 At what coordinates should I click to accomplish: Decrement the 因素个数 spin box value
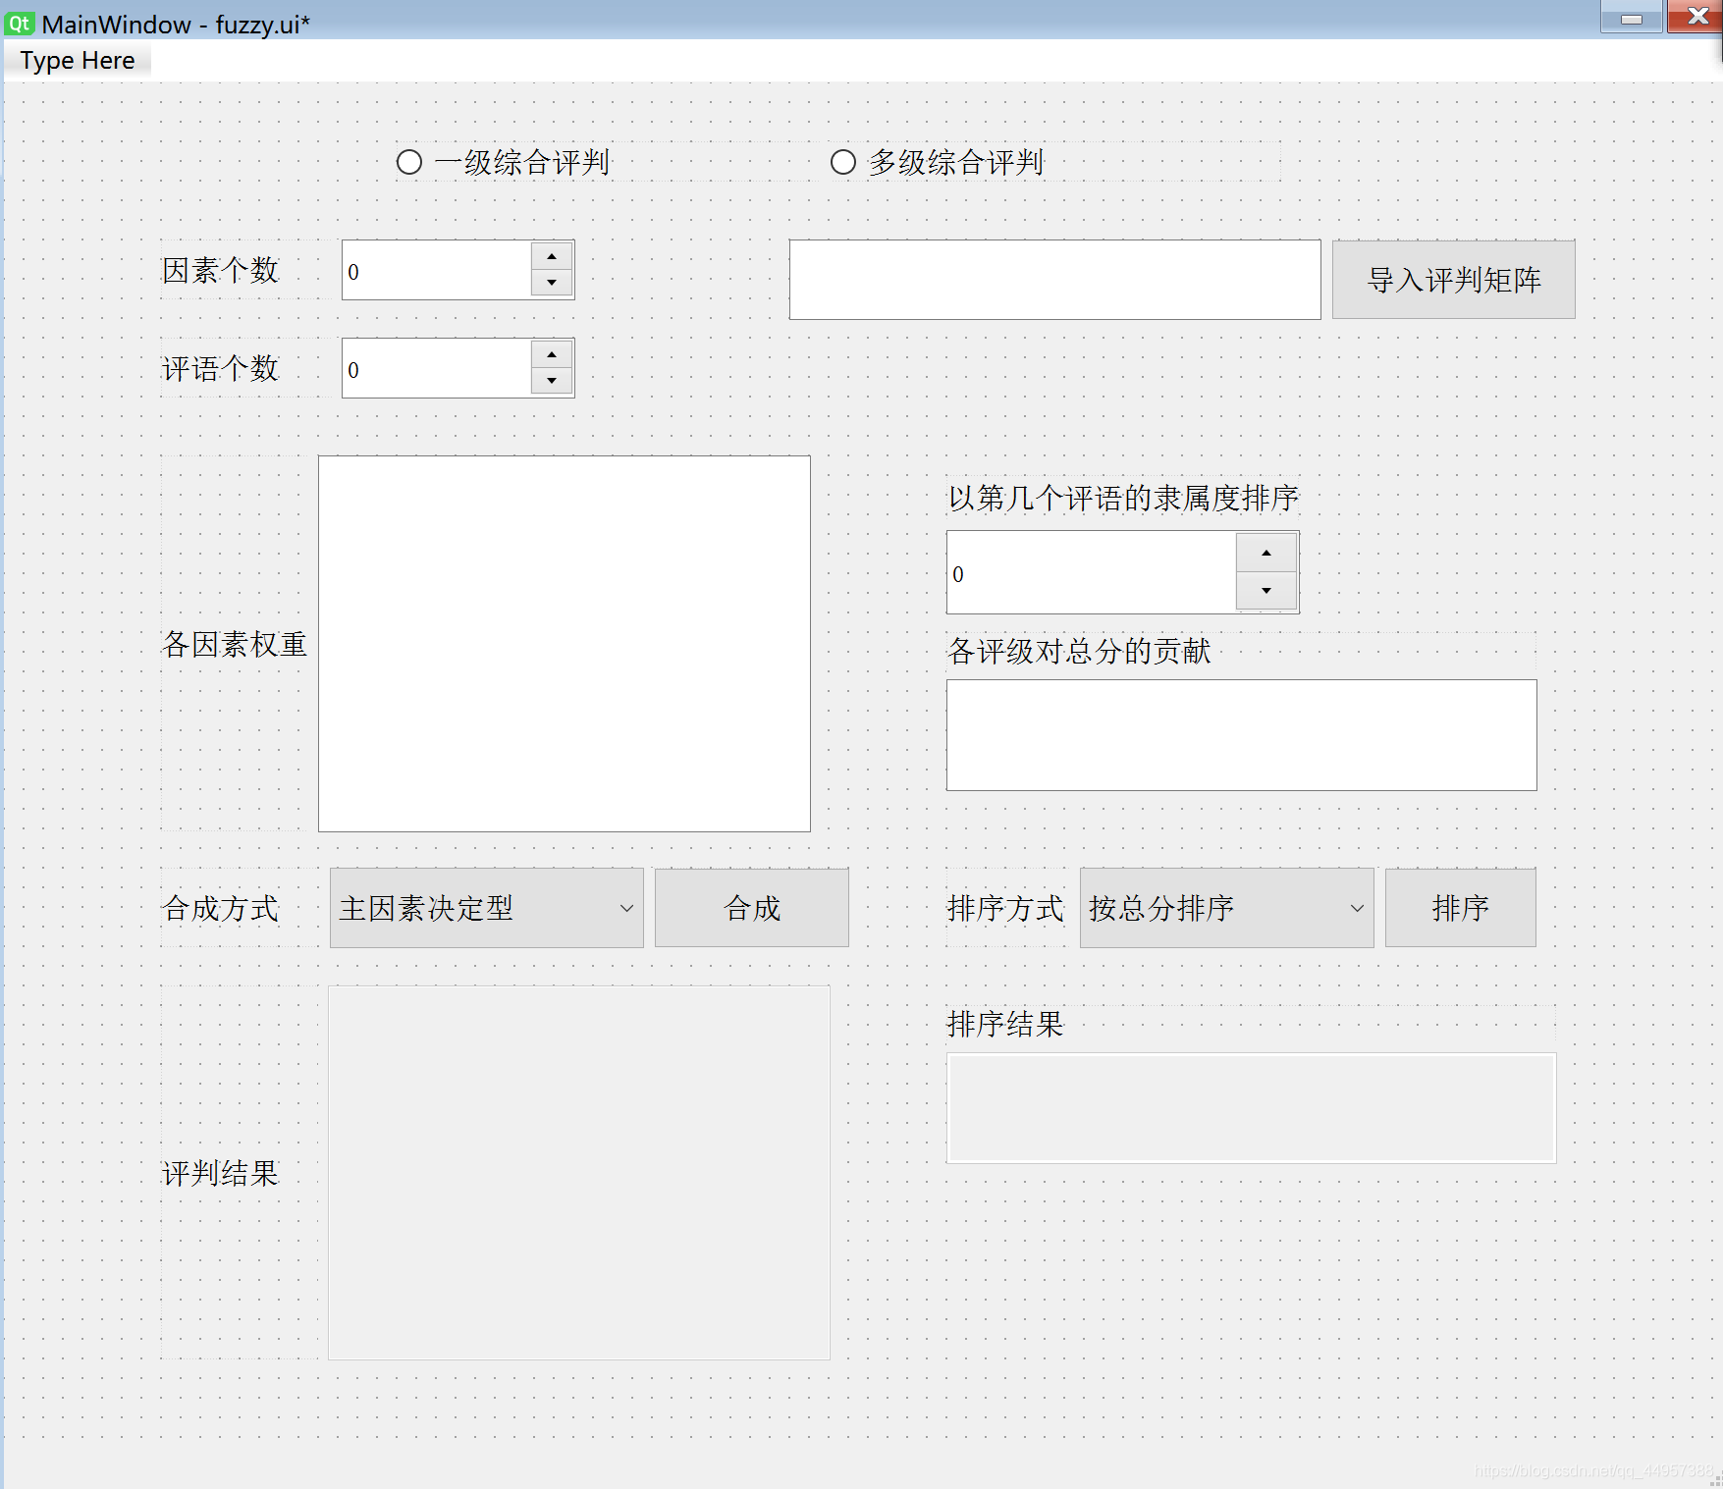552,284
